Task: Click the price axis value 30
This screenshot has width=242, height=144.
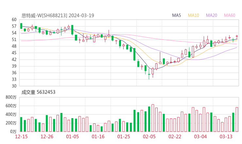Action: tap(14, 86)
